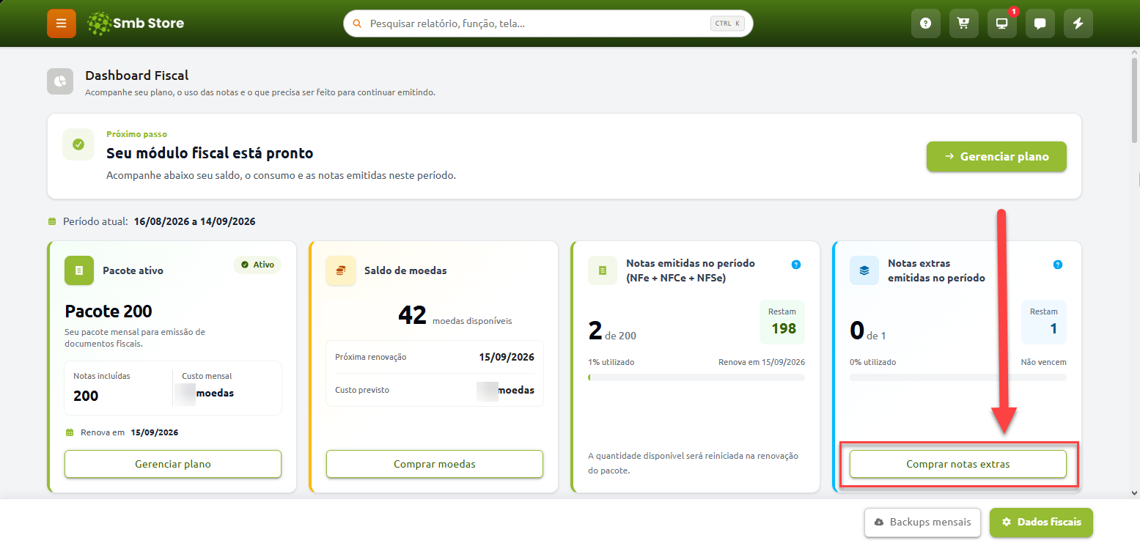Click the Não vencem label
This screenshot has height=546, width=1140.
click(1044, 362)
